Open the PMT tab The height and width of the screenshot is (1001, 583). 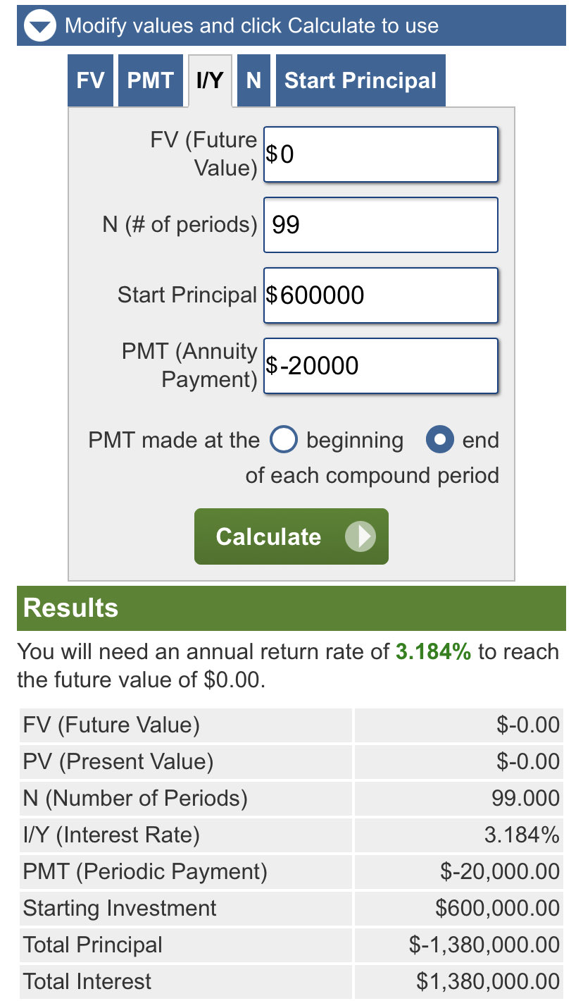pyautogui.click(x=150, y=80)
